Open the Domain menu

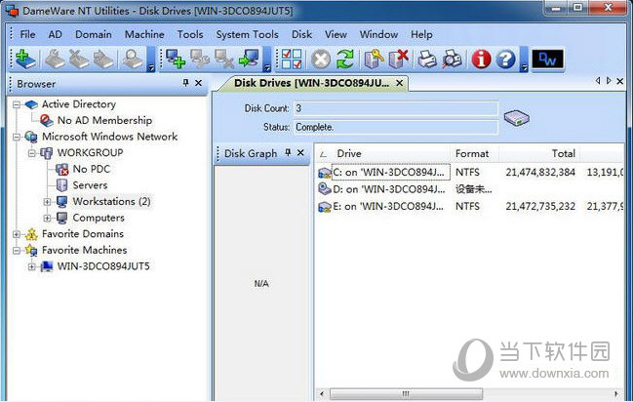pos(94,34)
